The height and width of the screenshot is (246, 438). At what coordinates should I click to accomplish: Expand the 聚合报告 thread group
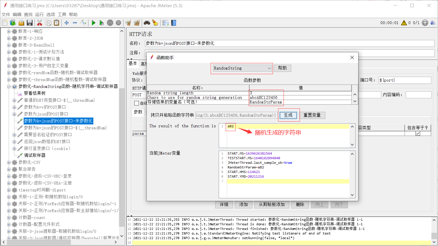point(9,169)
